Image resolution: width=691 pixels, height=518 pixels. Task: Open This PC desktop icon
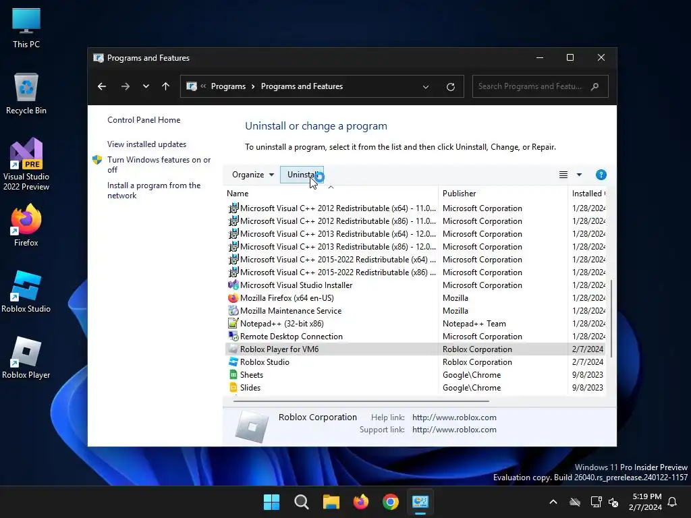point(26,28)
